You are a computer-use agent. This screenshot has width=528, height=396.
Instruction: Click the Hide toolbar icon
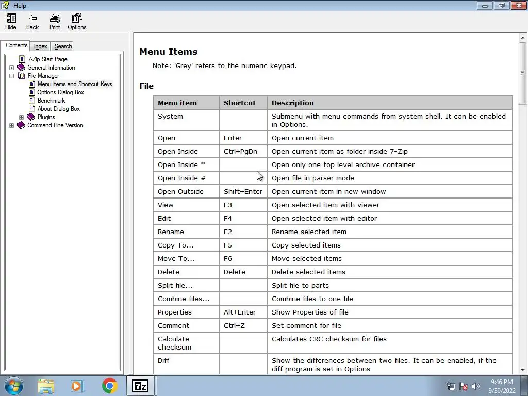click(x=10, y=22)
